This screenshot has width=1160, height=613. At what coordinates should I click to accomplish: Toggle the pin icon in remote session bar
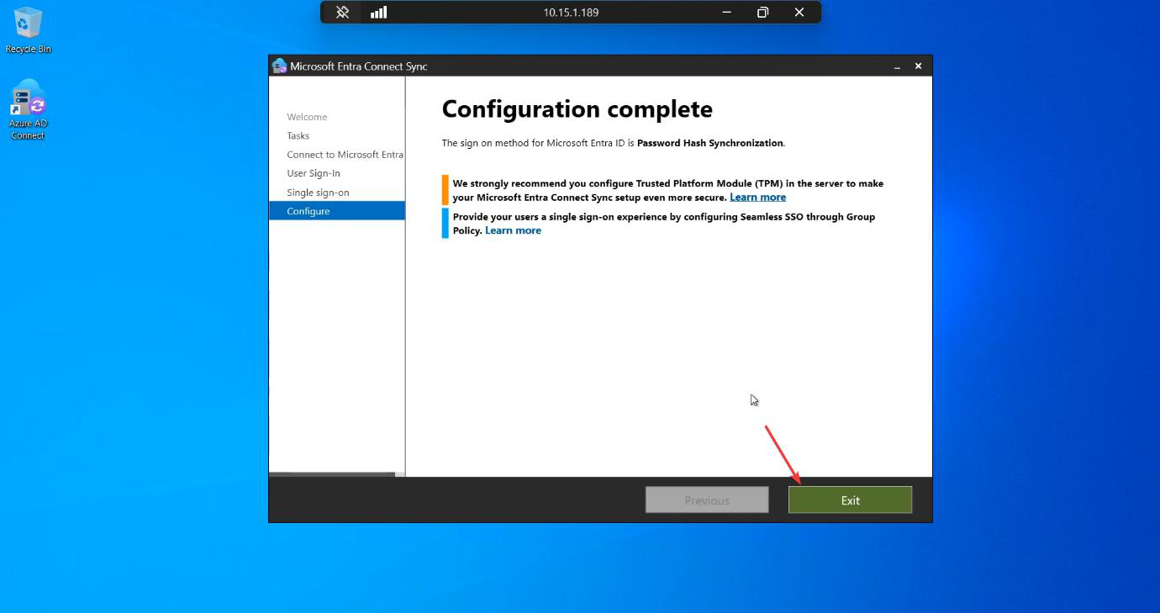[x=342, y=12]
